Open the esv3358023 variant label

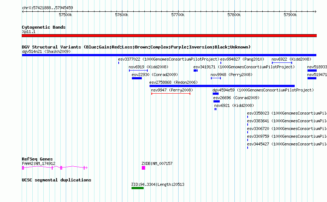(x=287, y=113)
